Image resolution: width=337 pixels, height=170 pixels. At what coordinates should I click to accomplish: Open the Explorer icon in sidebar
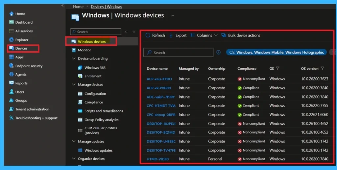(x=12, y=40)
